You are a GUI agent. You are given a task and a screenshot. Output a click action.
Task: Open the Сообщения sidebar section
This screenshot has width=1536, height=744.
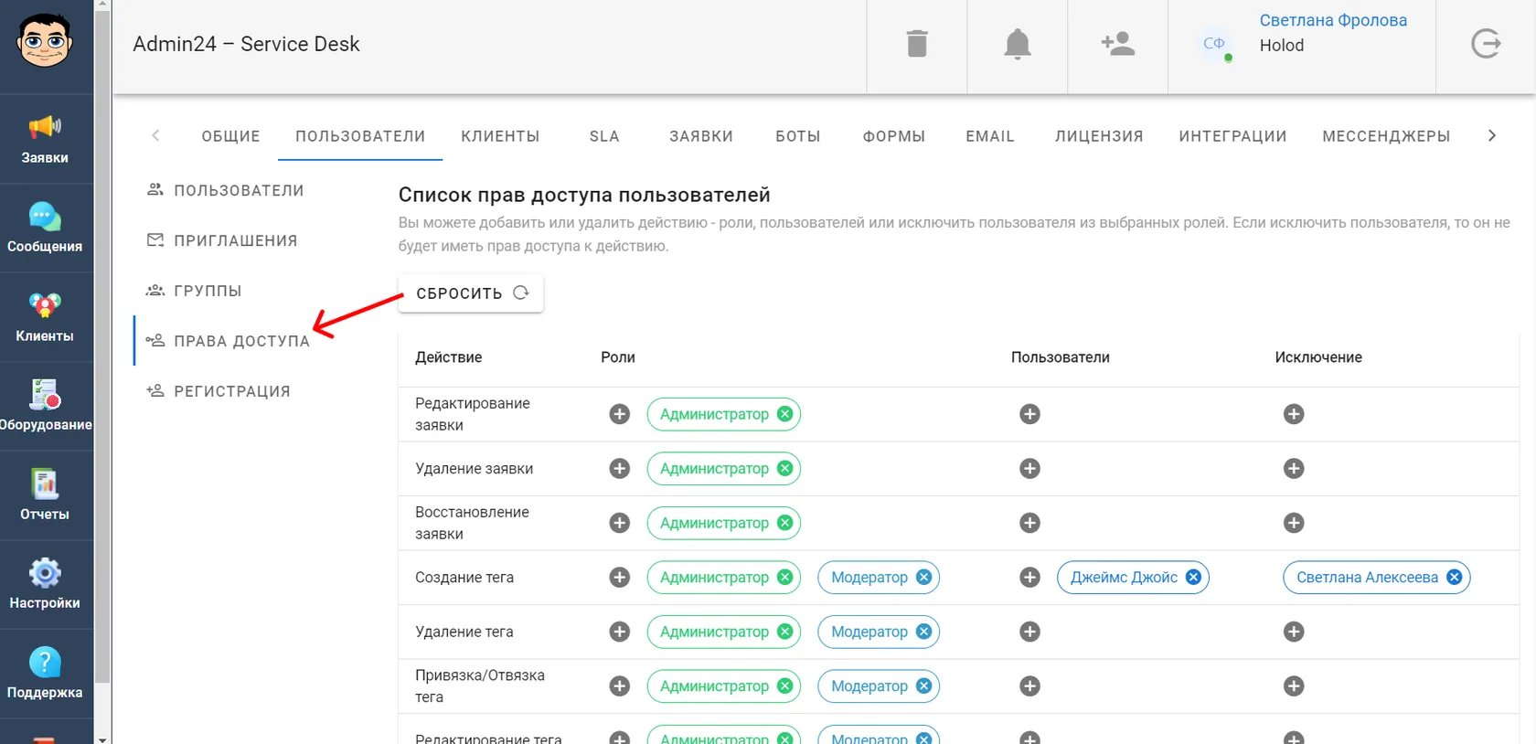45,229
